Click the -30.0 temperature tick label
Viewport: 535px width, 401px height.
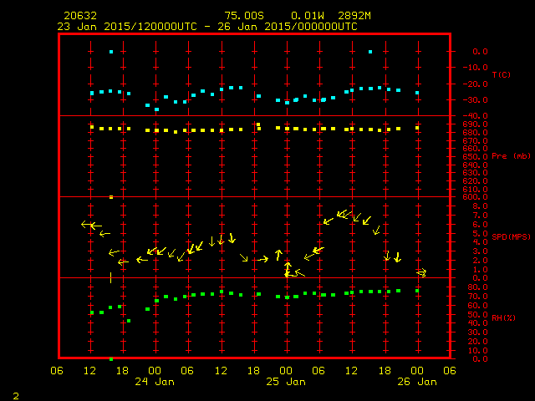coord(476,100)
